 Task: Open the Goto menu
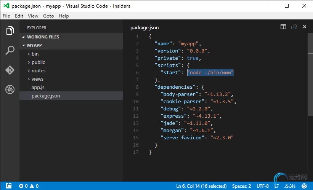pyautogui.click(x=48, y=16)
